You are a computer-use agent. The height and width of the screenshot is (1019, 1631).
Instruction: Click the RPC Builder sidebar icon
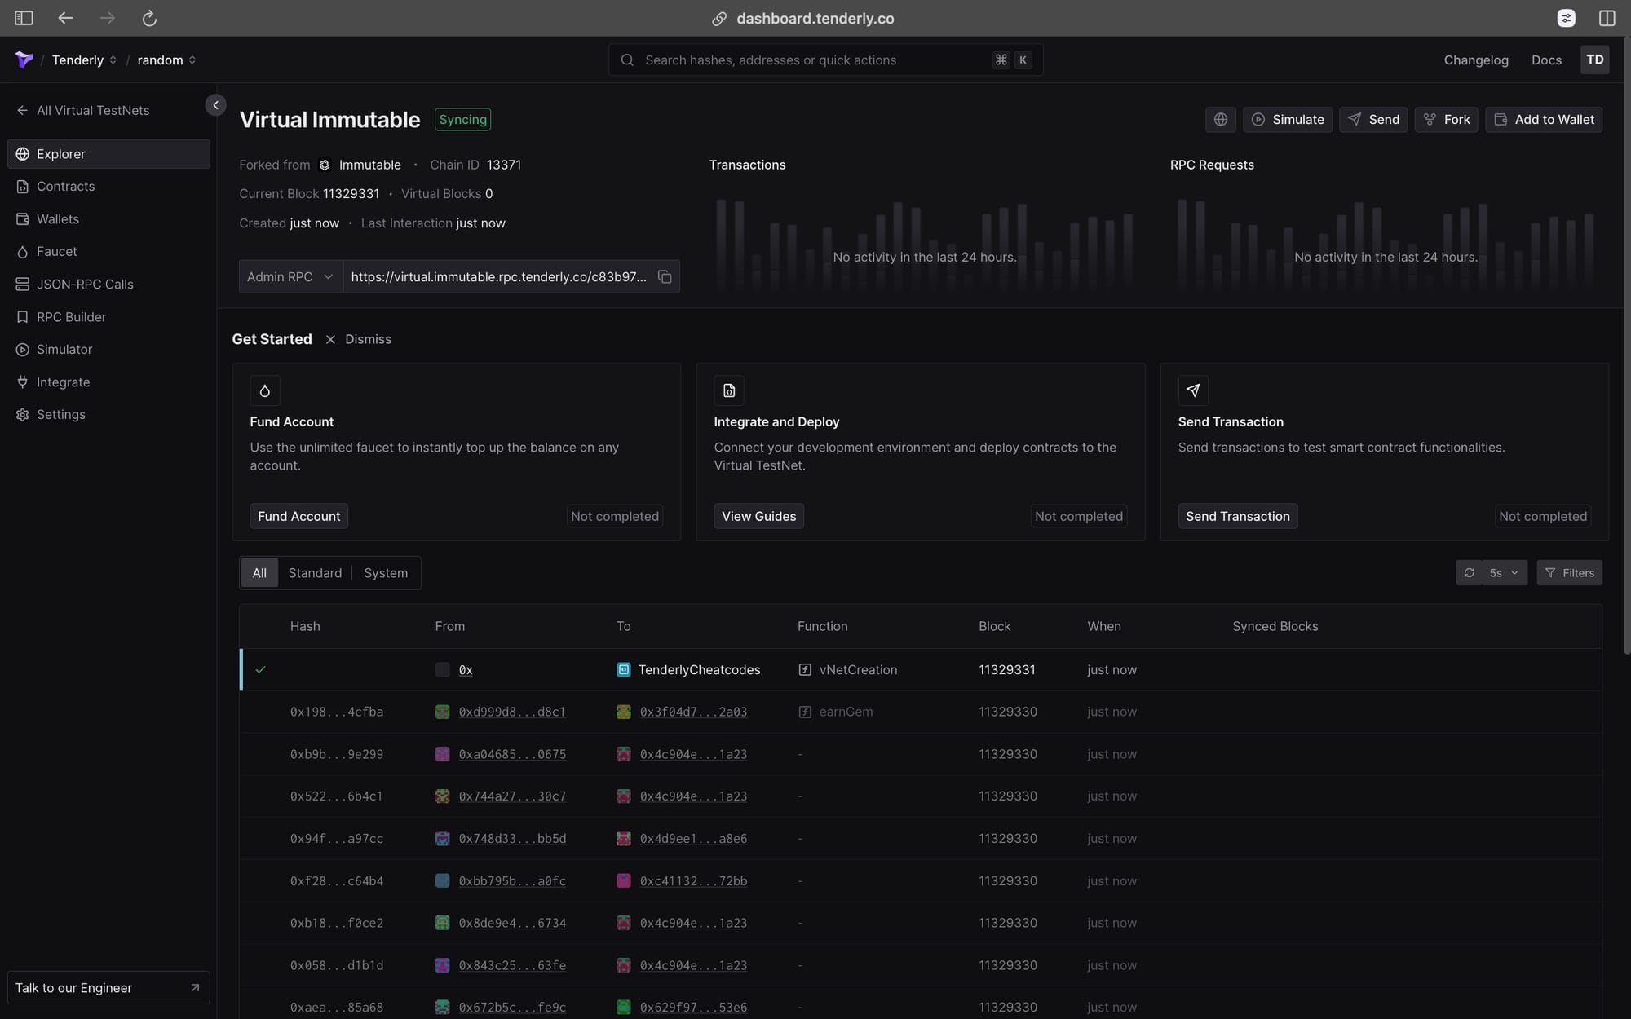click(21, 317)
